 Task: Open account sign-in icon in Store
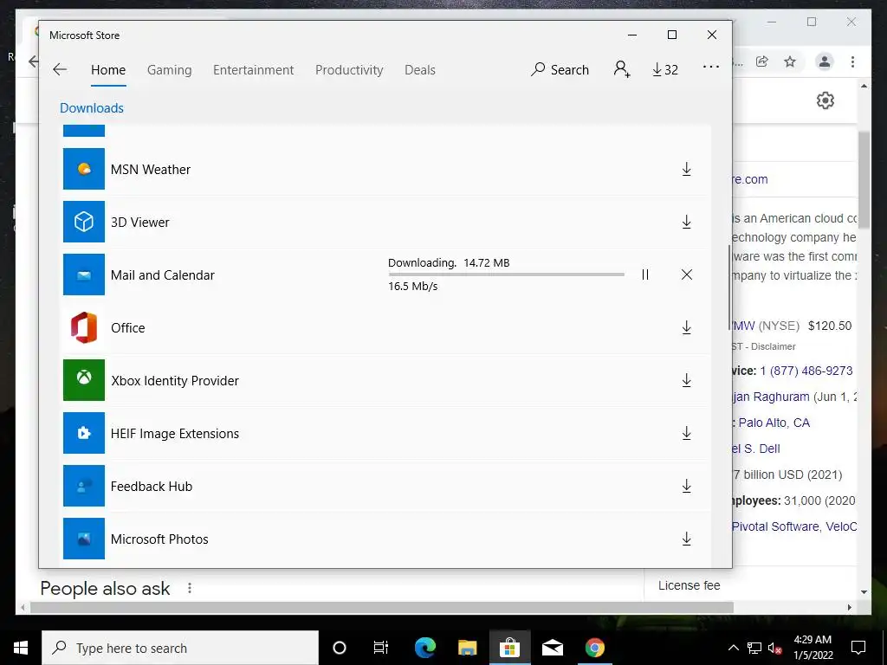click(622, 69)
